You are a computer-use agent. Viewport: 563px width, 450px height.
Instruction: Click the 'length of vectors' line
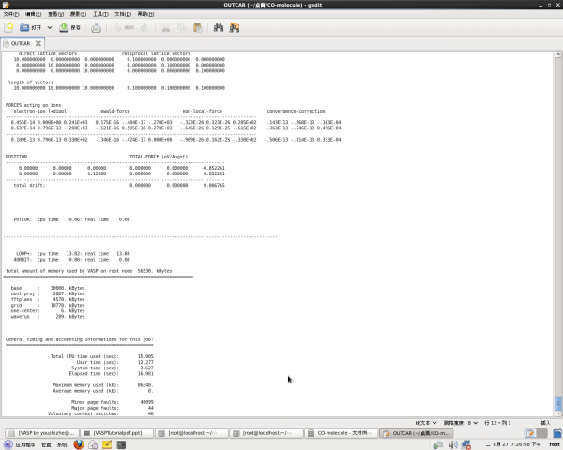tap(31, 82)
